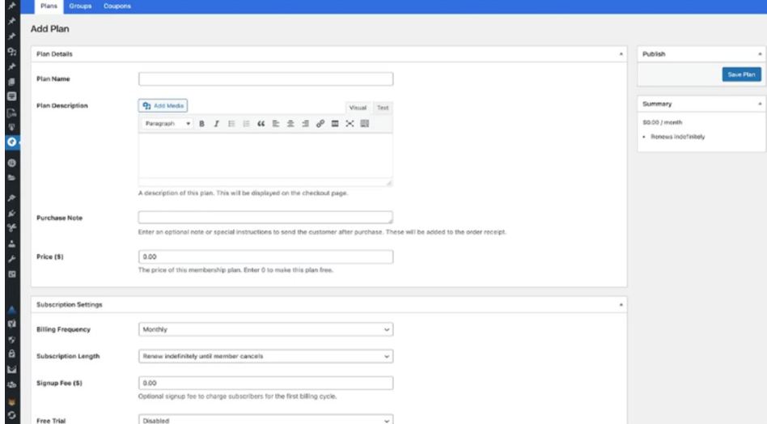Viewport: 767px width, 424px height.
Task: Insert a bulleted list in editor
Action: click(231, 124)
